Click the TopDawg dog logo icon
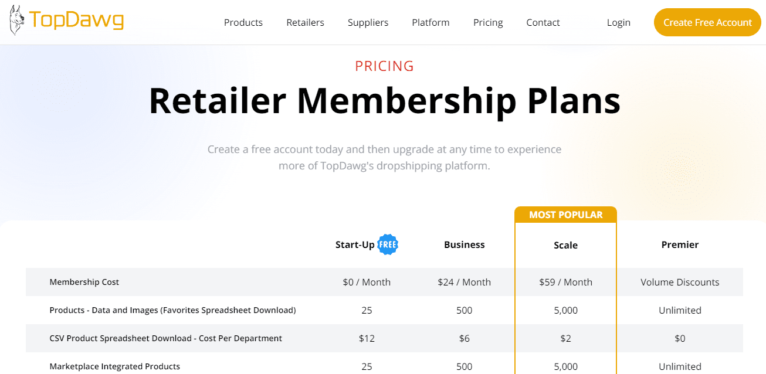 [x=18, y=20]
